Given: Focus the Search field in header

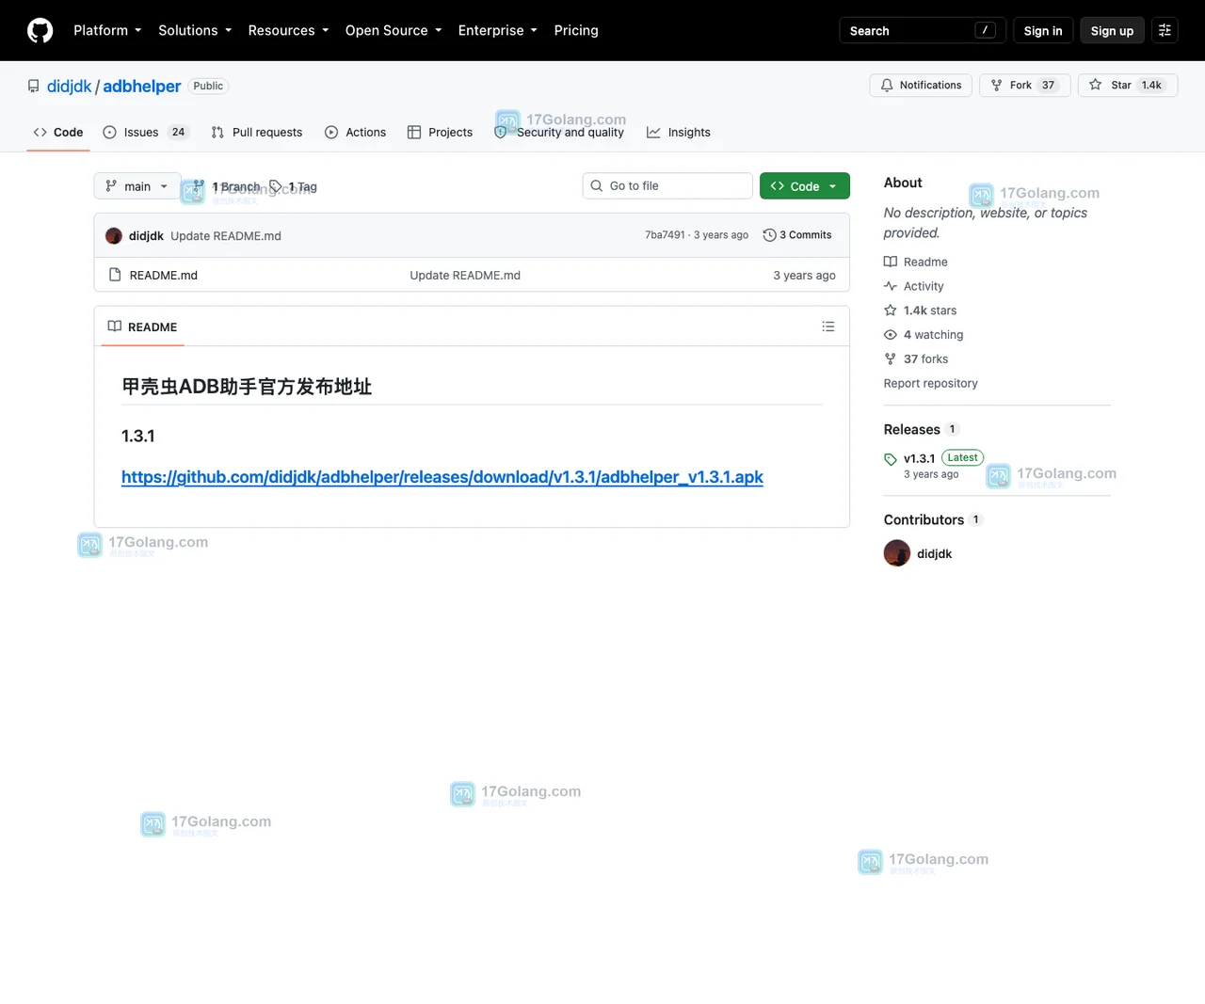Looking at the screenshot, I should tap(923, 30).
